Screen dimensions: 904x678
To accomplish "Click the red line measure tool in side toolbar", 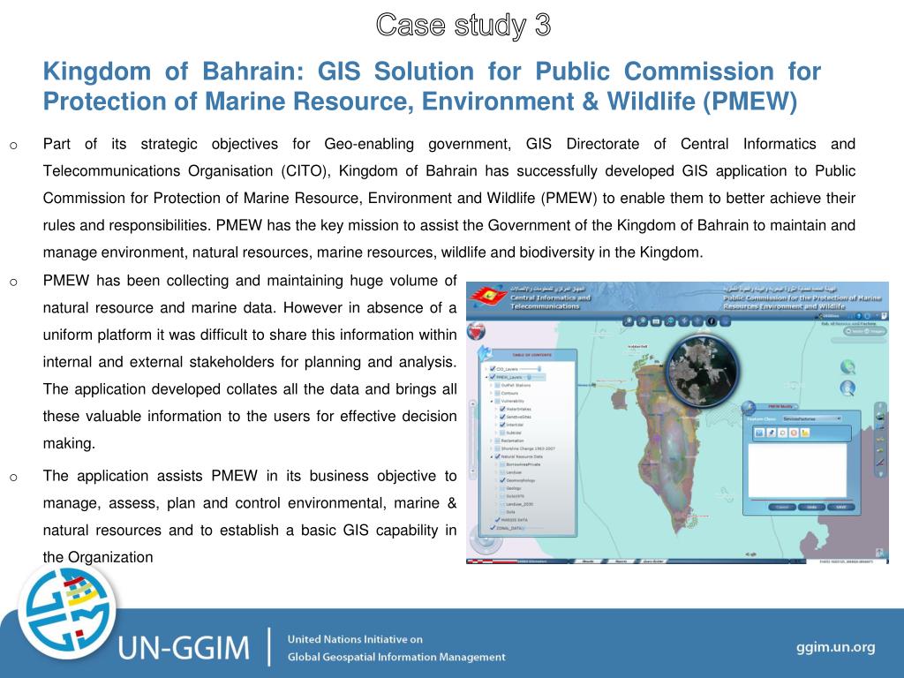I will point(880,463).
